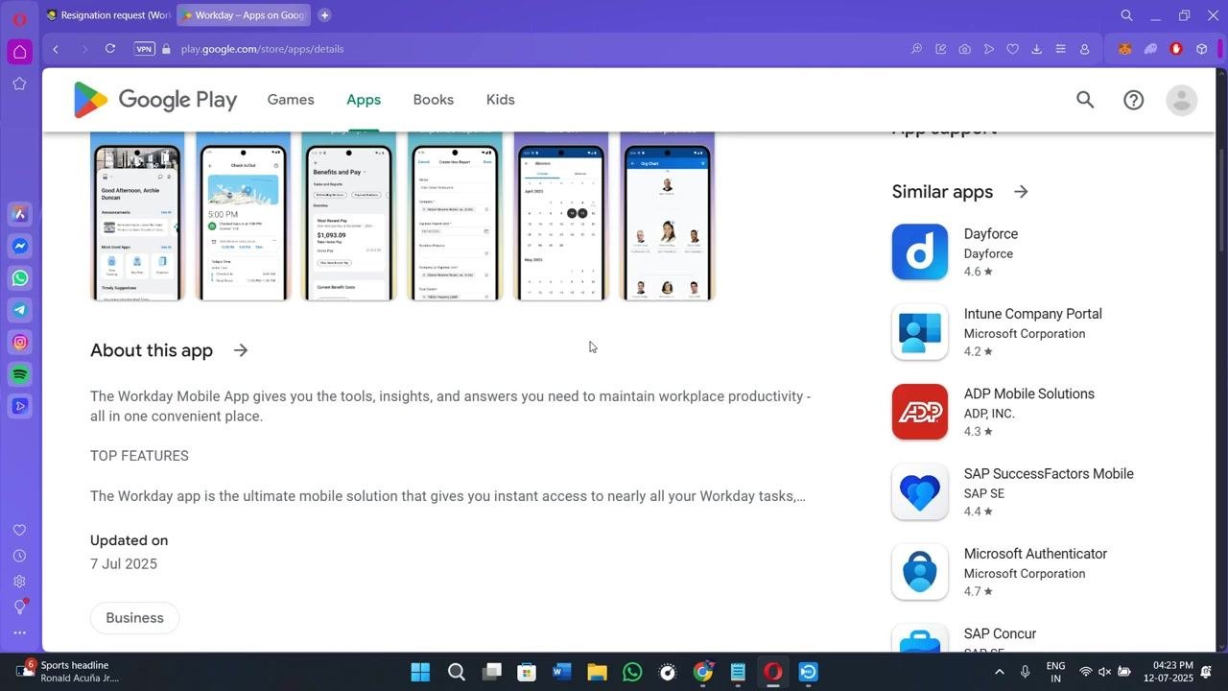Open the Intune Company Portal app icon
The image size is (1228, 691).
920,332
